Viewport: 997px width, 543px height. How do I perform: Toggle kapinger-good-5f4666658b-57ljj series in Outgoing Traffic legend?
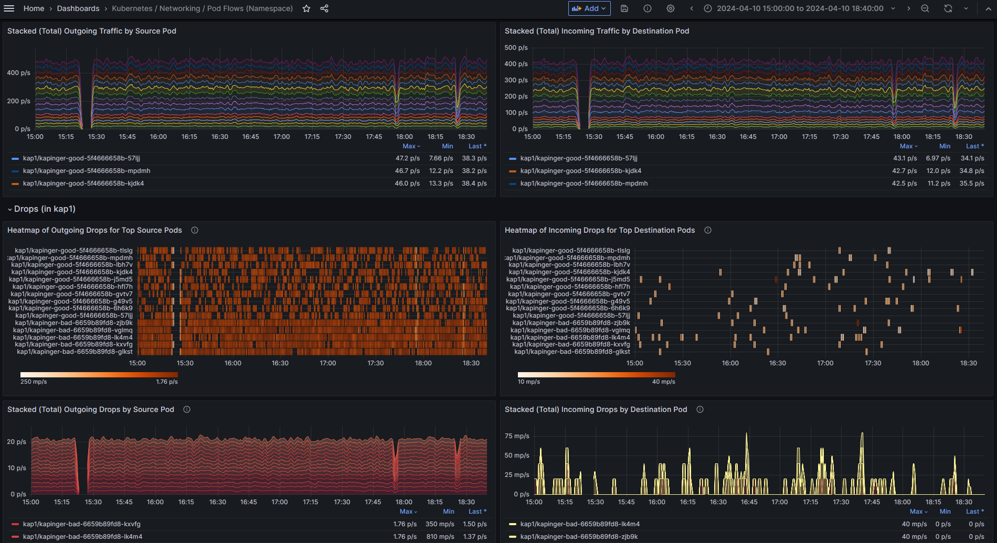81,158
